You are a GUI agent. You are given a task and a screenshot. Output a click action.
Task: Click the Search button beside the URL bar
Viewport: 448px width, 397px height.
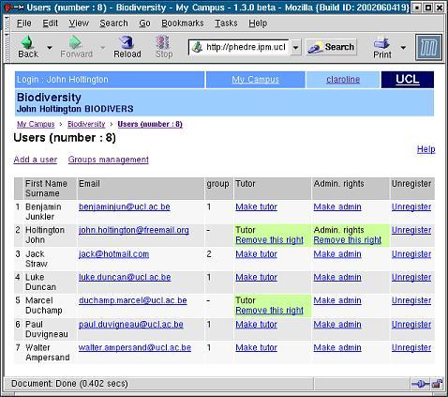331,47
